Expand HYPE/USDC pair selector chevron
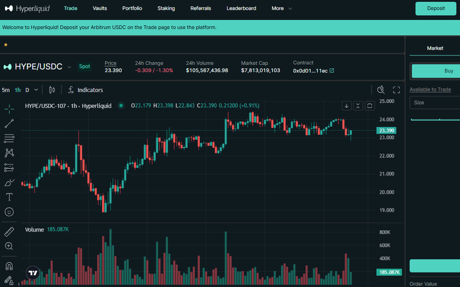This screenshot has height=287, width=460. 69,67
